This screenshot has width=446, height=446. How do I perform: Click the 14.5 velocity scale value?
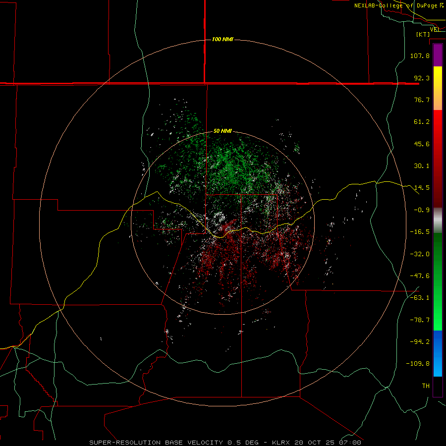422,188
